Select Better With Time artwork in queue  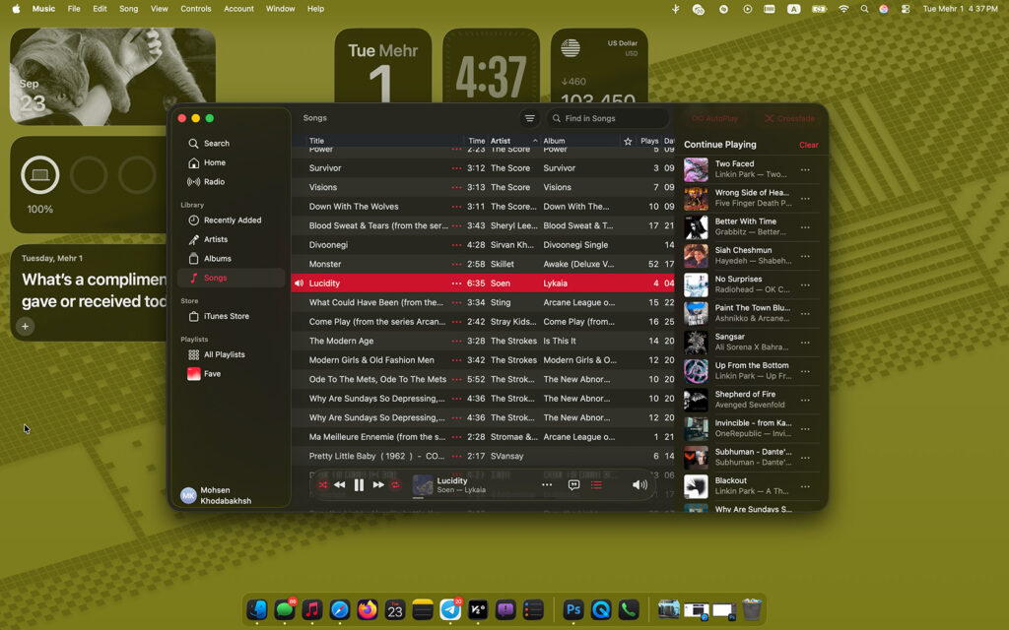[x=696, y=227]
